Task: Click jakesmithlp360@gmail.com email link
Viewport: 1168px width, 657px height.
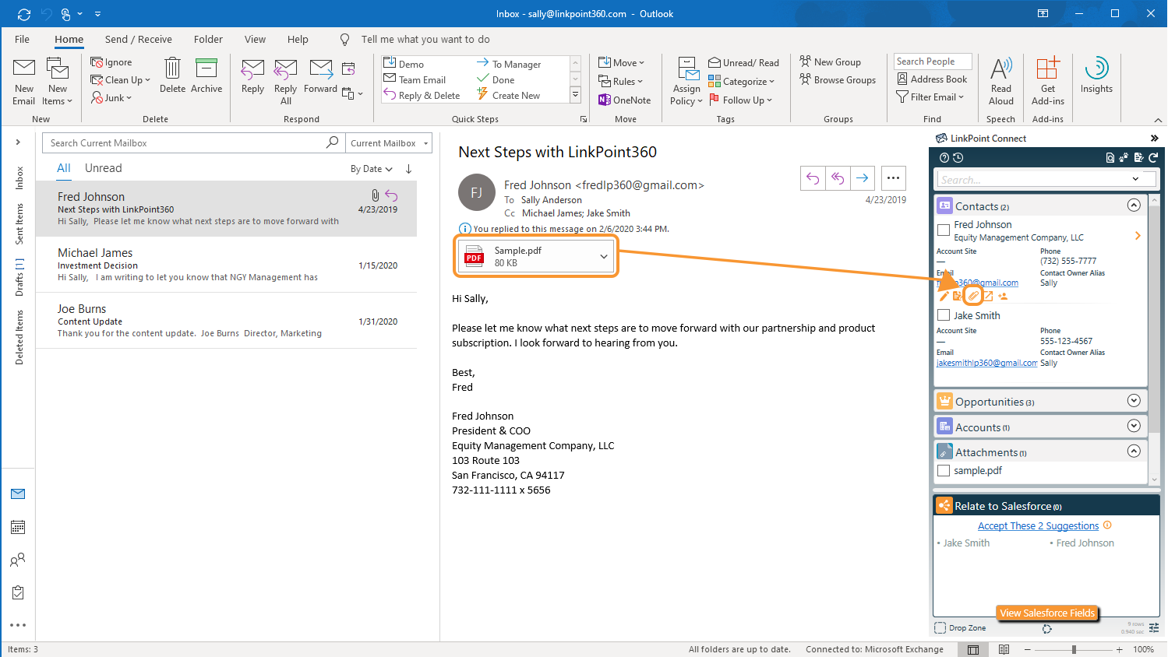Action: click(x=986, y=363)
